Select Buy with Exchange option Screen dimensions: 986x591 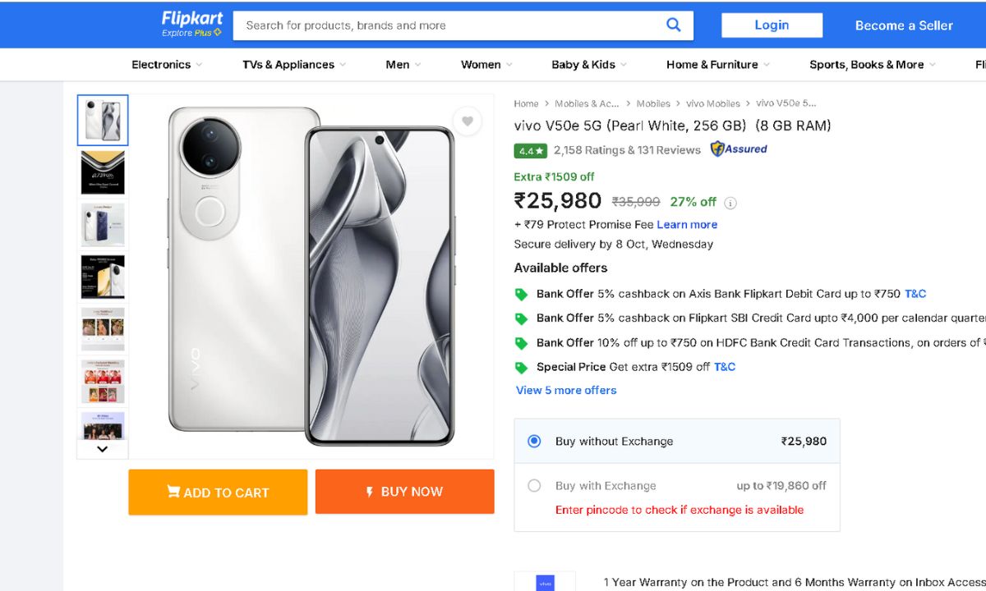(x=534, y=486)
